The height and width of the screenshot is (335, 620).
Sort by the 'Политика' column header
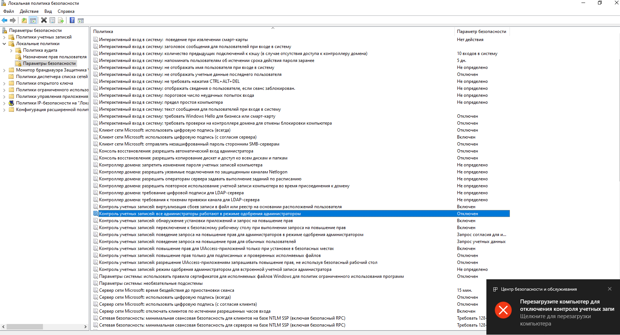(272, 32)
